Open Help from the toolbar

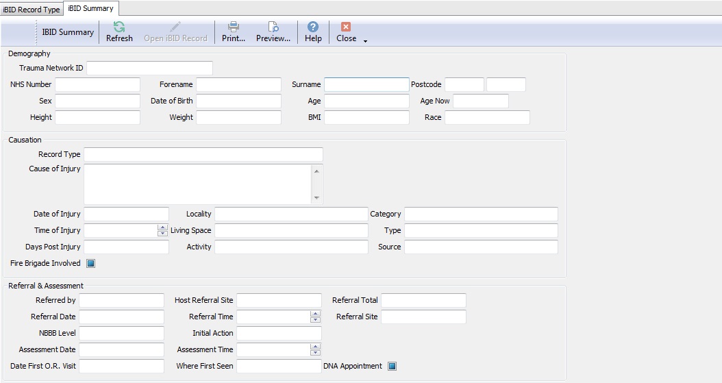313,27
